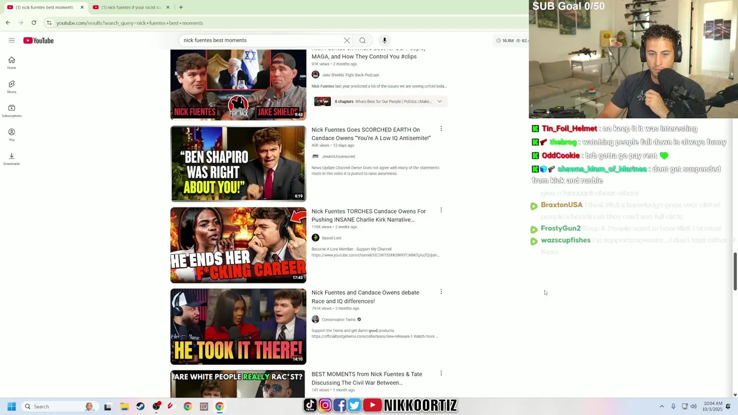Launch Steam from the taskbar
The width and height of the screenshot is (738, 415).
coord(140,406)
